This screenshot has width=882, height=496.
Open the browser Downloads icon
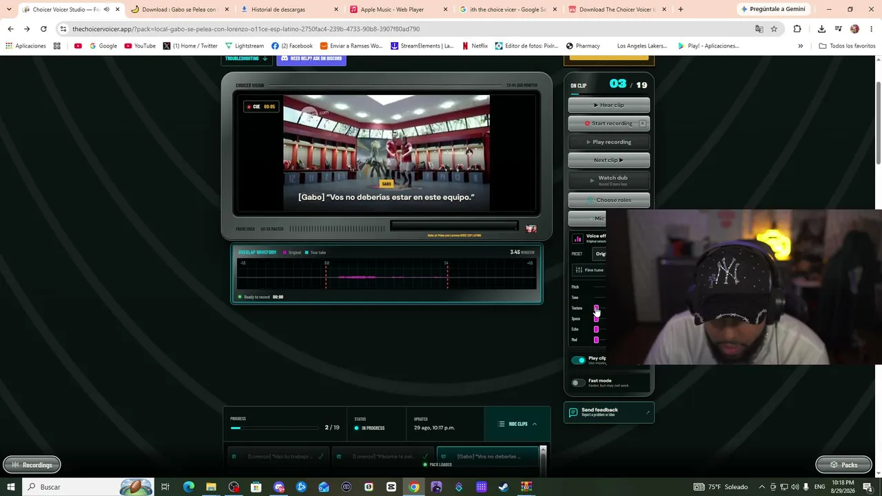[821, 29]
